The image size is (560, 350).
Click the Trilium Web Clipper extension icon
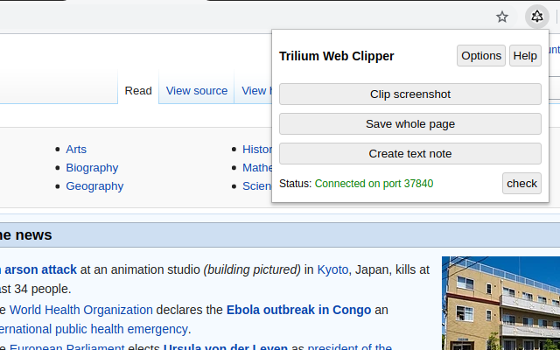click(536, 17)
